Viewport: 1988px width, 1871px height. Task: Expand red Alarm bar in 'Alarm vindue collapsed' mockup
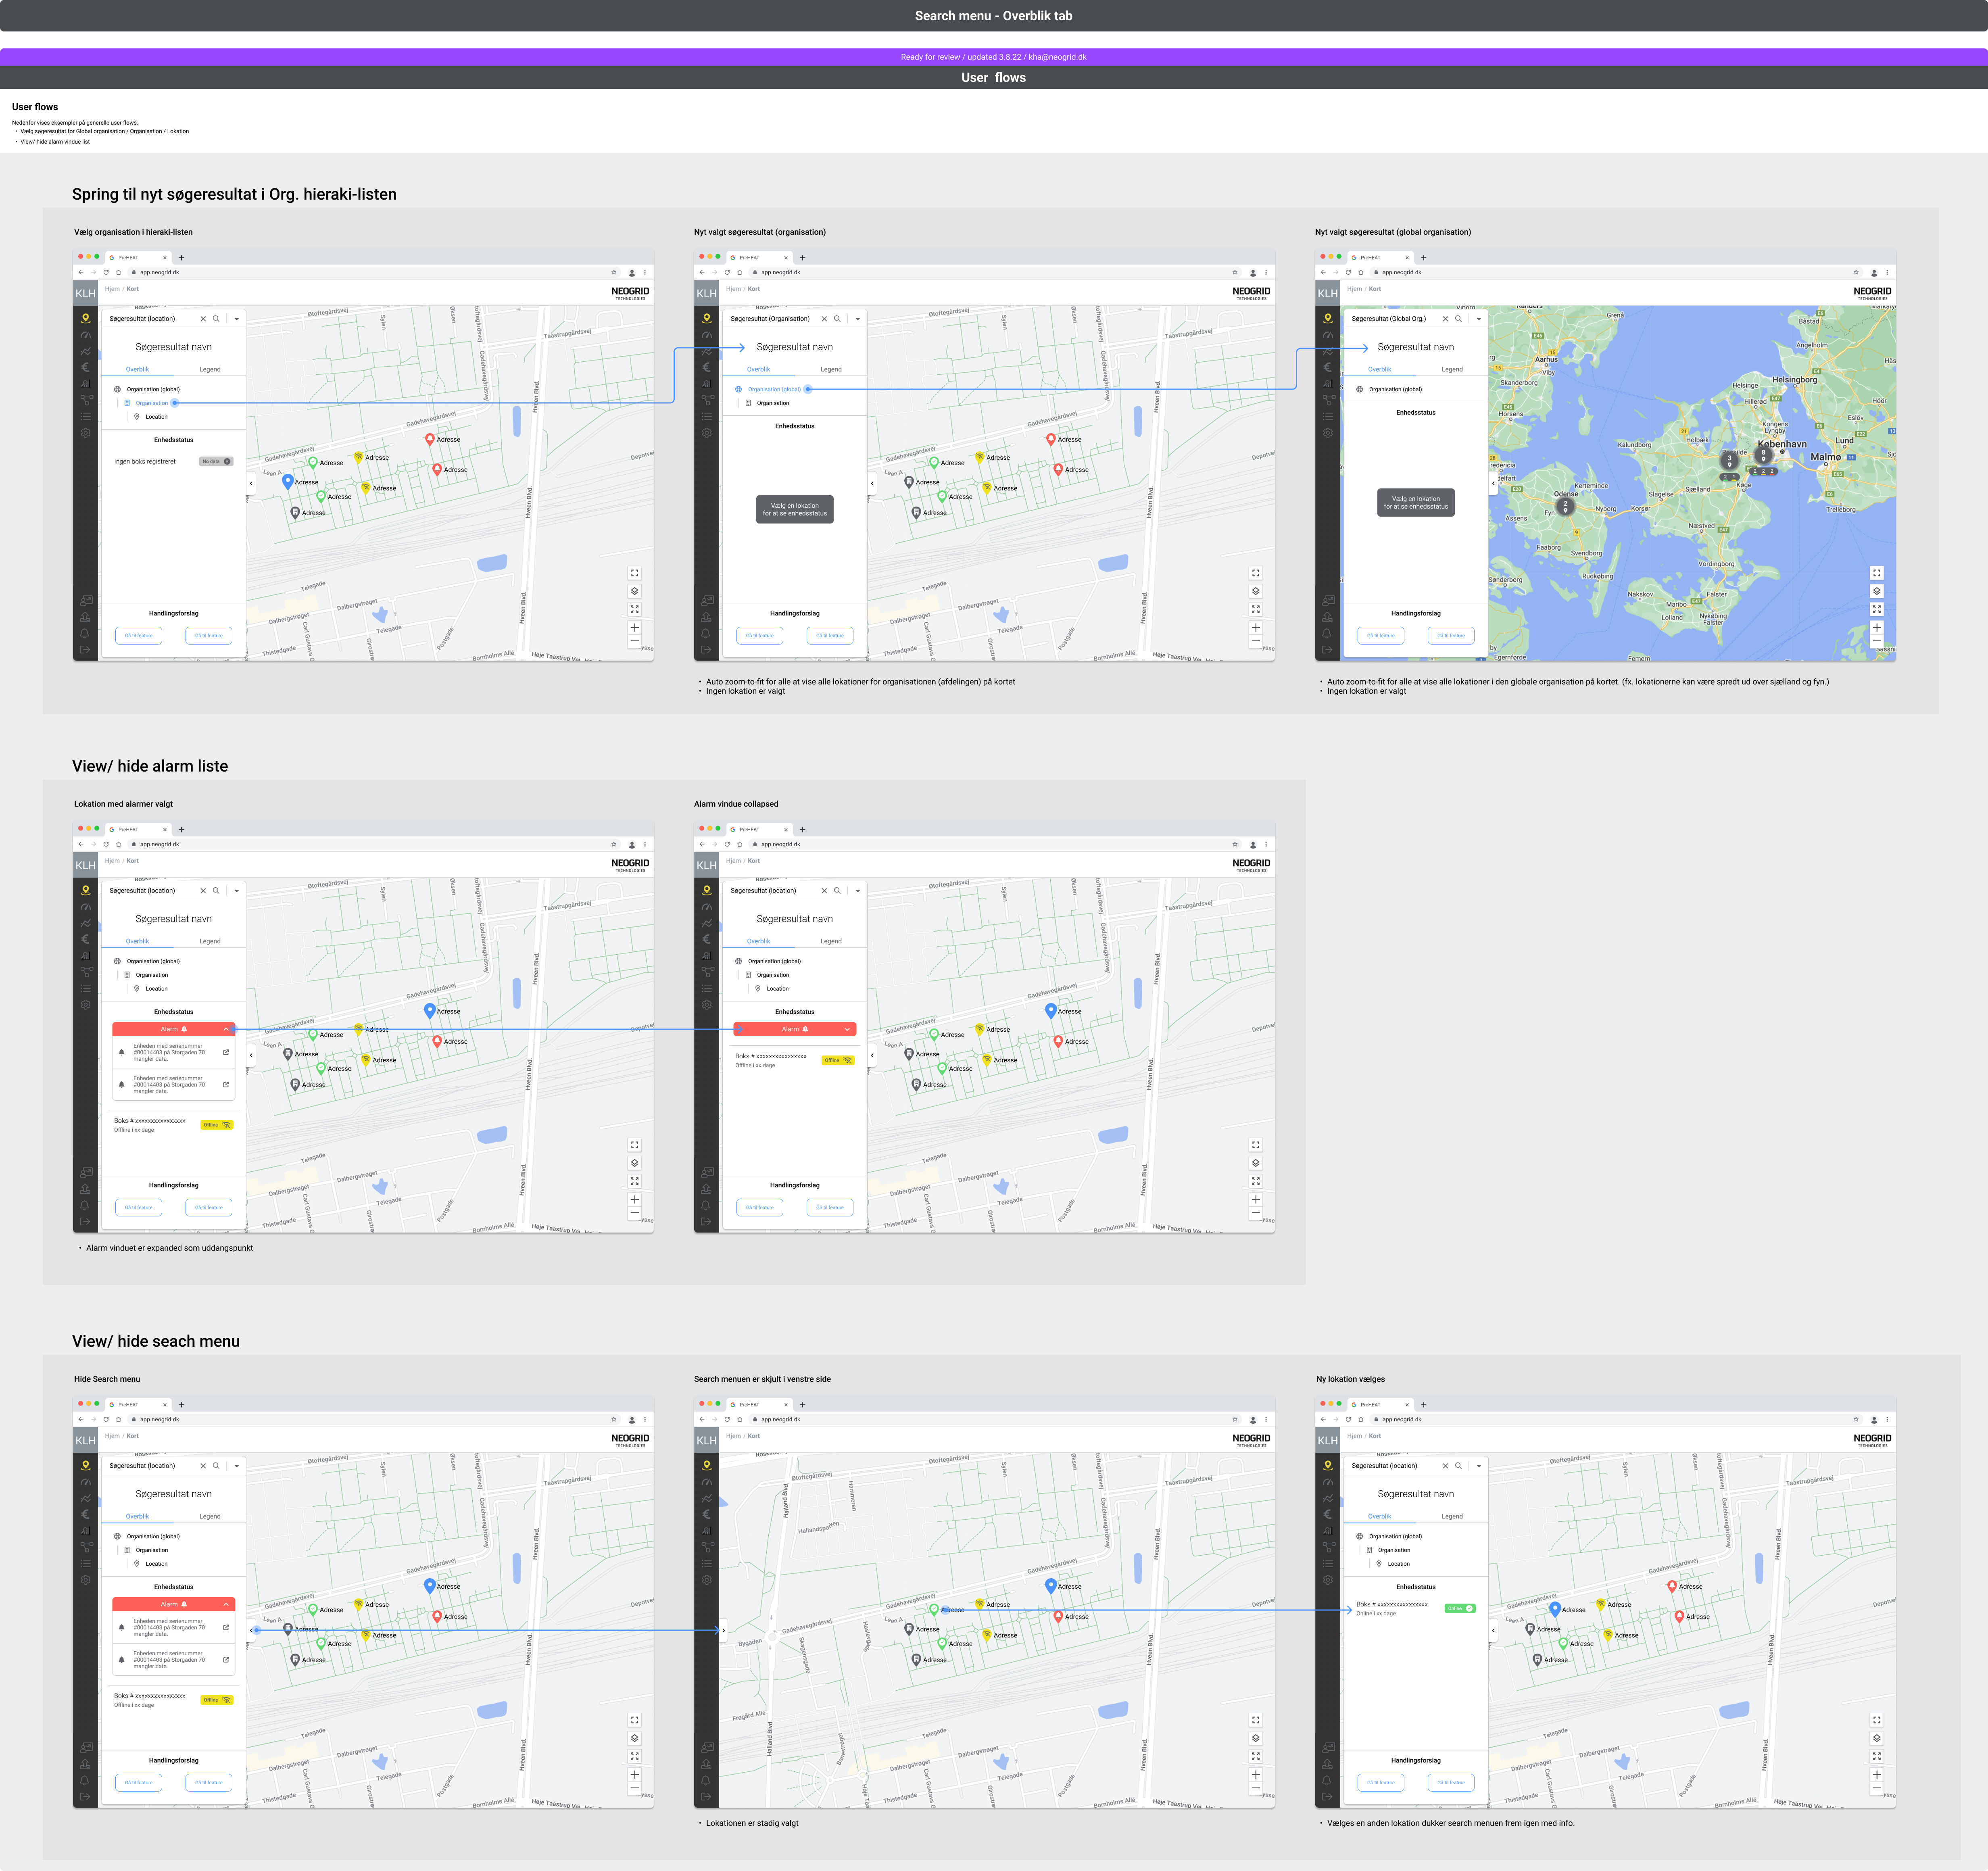[847, 1029]
